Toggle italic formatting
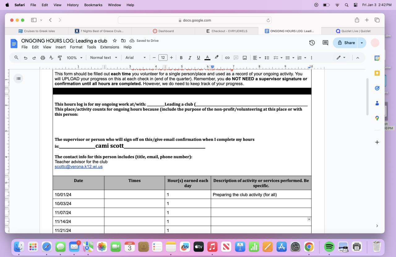Screen dimensions: 396x257 190,58
